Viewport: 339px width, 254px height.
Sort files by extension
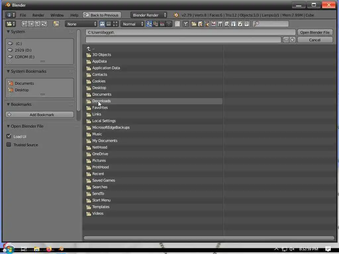[156, 24]
